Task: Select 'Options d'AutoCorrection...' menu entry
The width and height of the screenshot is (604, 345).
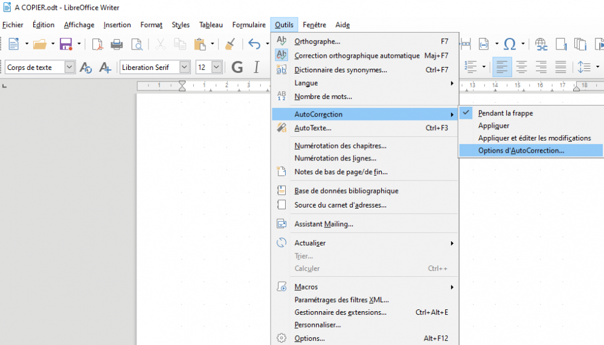Action: [521, 151]
